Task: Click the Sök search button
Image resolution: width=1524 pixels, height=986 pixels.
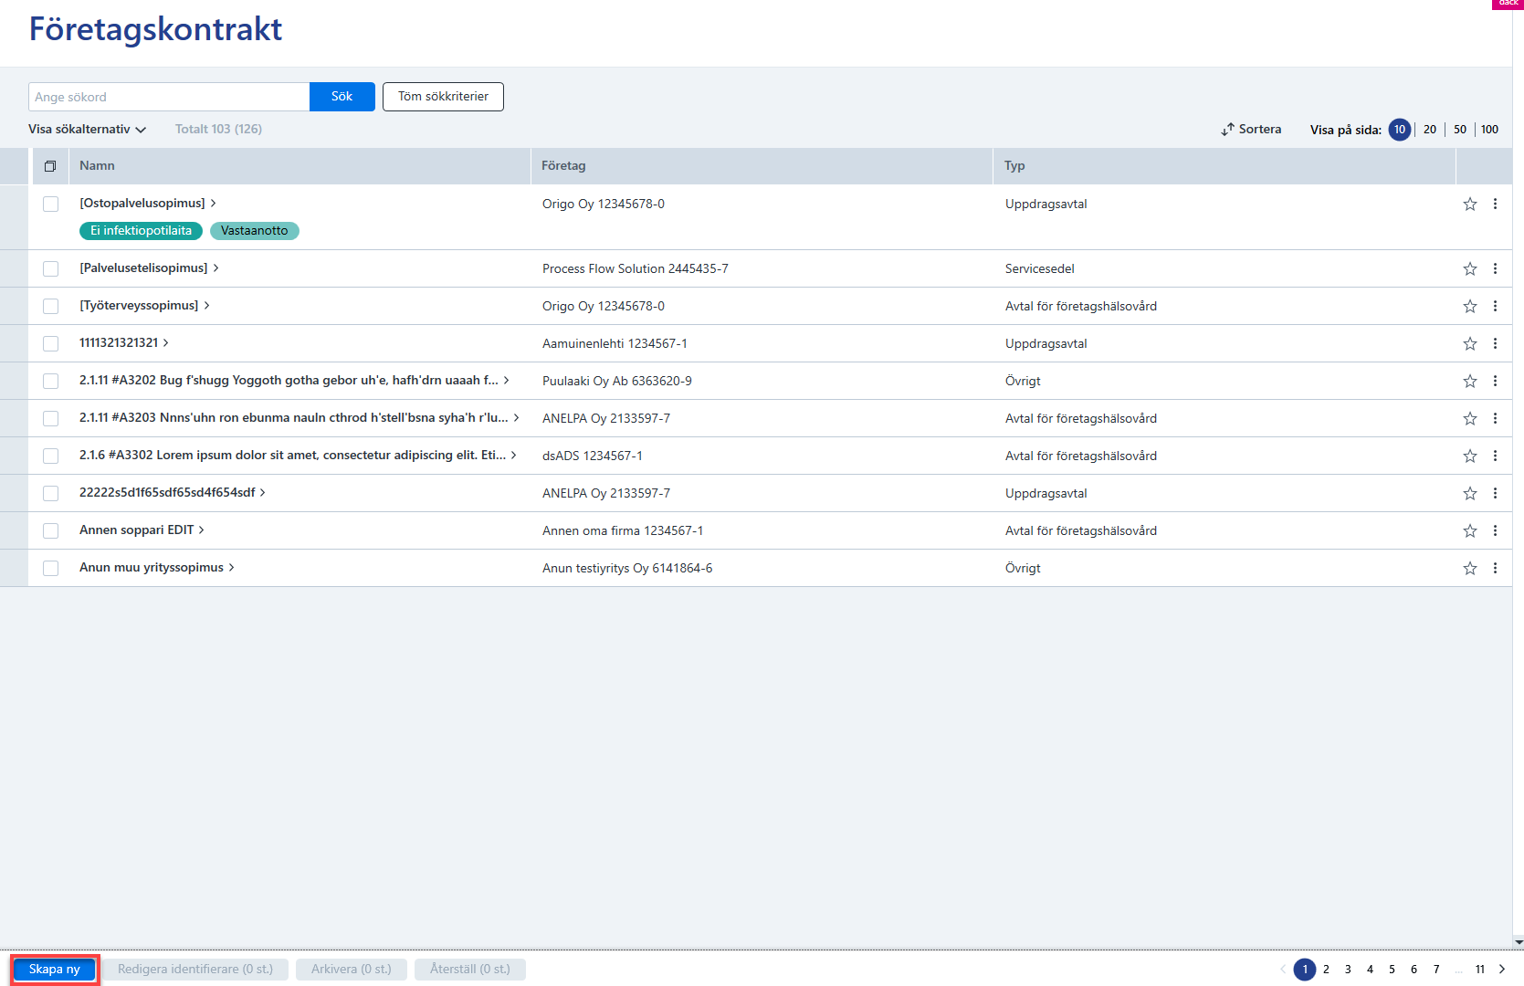Action: click(342, 97)
